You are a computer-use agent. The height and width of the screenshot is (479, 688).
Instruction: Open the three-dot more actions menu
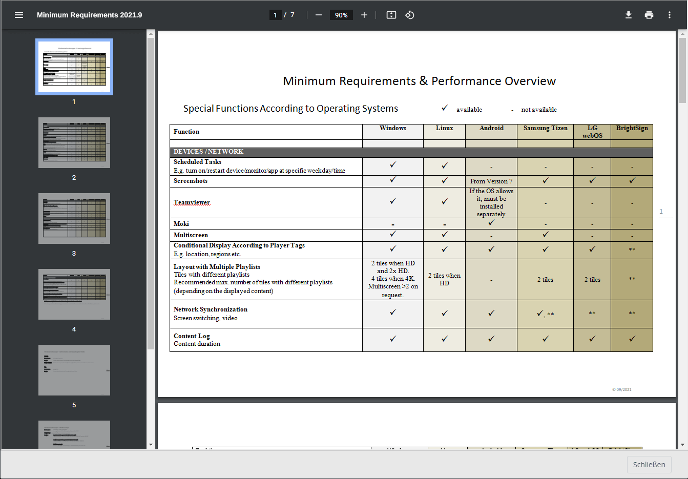point(670,15)
